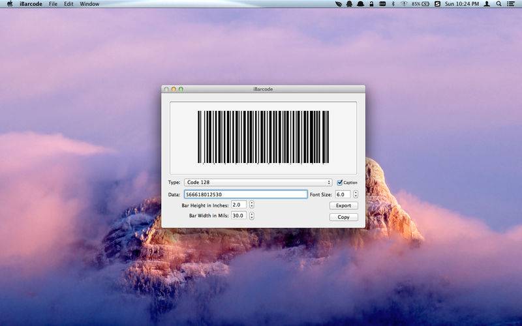Click the hat-shaped menu bar icon

point(360,4)
